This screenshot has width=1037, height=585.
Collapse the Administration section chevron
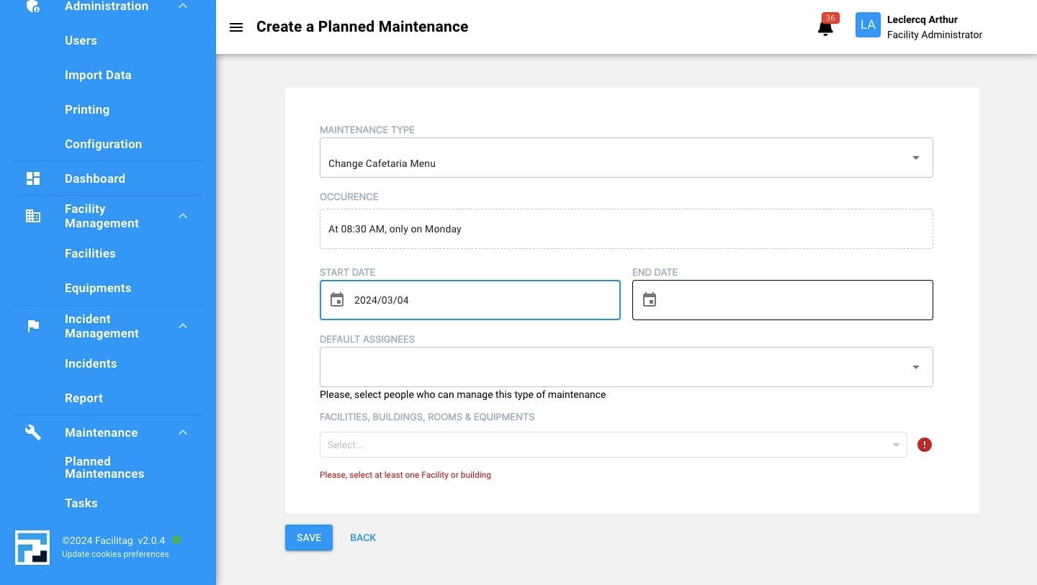(x=182, y=6)
